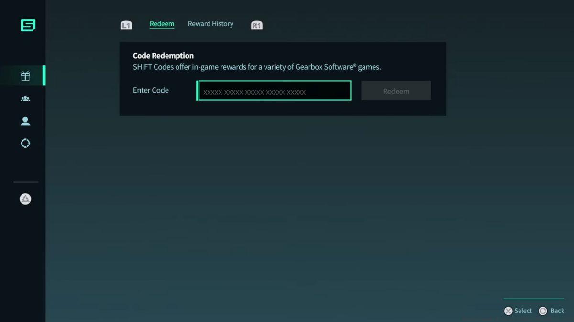Click the Code Redemption heading
Screen dimensions: 574x322
pyautogui.click(x=163, y=55)
